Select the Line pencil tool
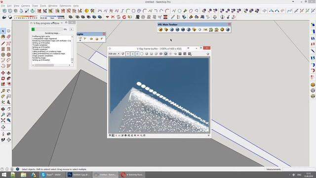This screenshot has width=316, height=178. click(x=3, y=44)
